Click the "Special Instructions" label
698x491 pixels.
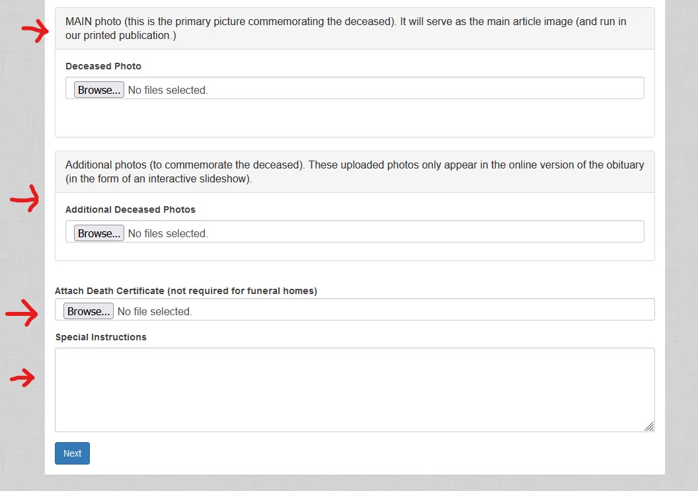(100, 337)
